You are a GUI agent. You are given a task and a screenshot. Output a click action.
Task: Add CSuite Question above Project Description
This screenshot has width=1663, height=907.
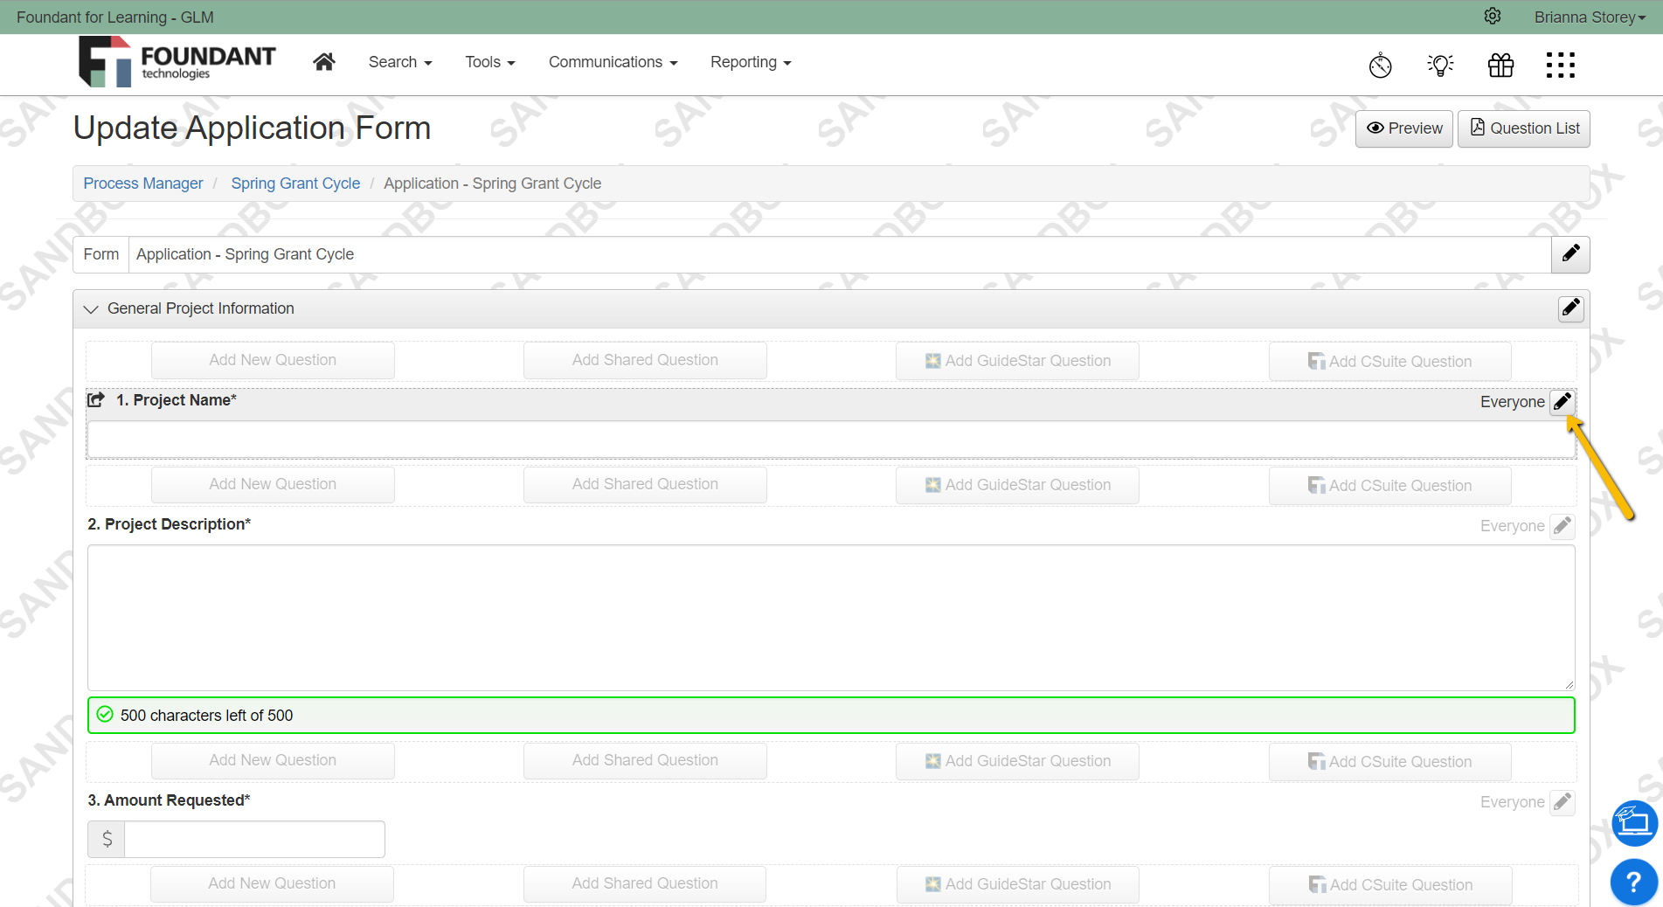point(1390,486)
